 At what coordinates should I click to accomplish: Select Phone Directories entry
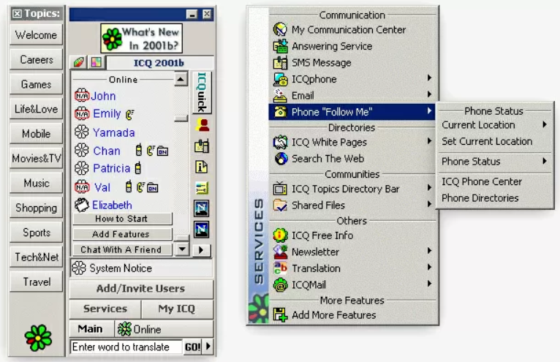coord(494,198)
